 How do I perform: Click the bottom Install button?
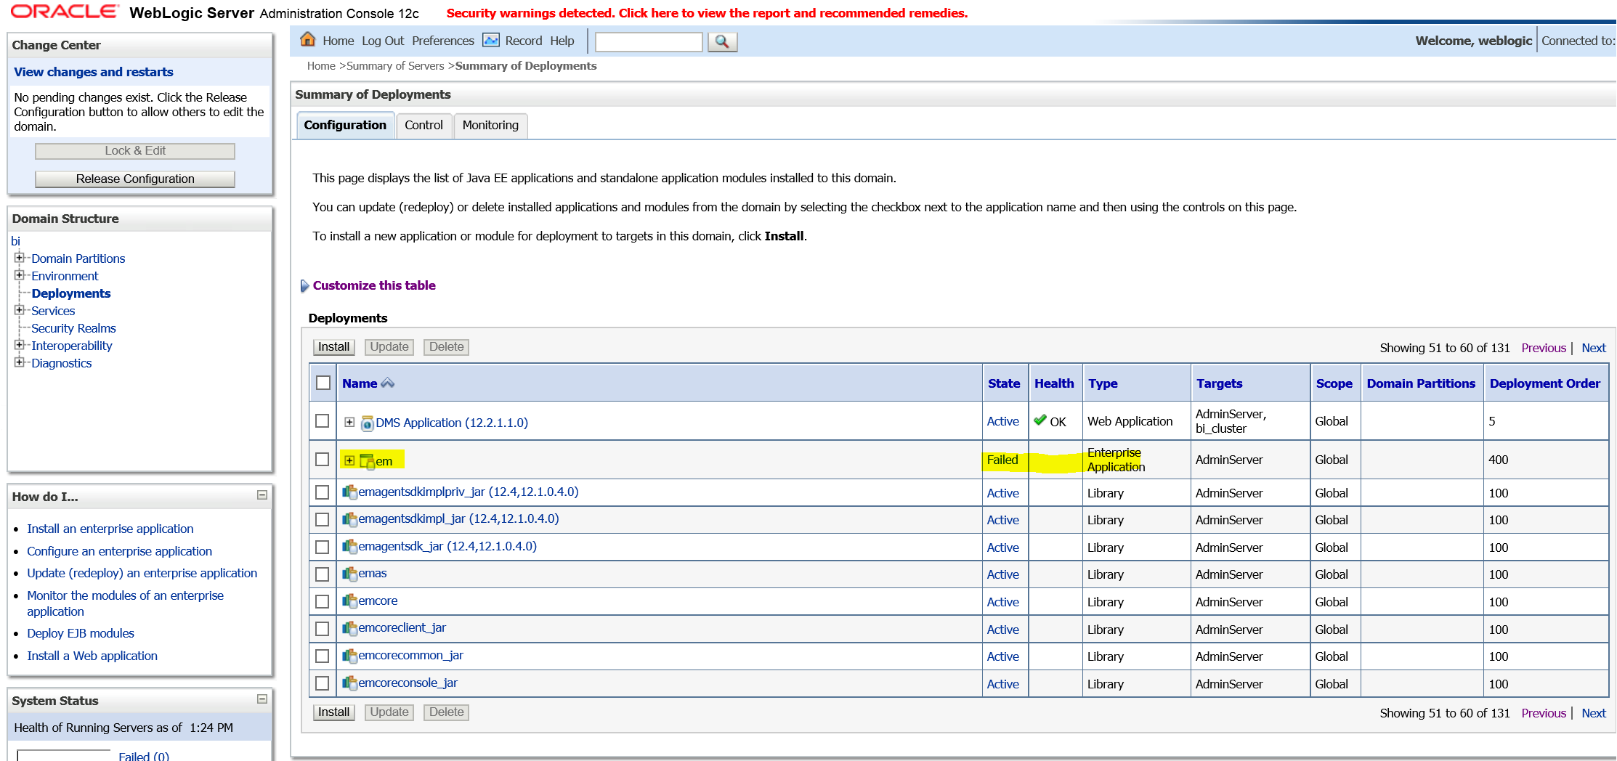(334, 712)
